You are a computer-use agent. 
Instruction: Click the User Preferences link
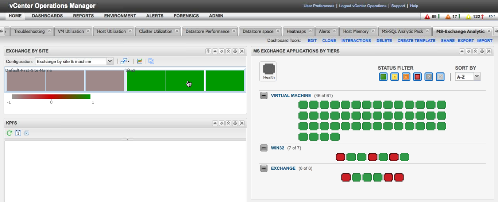[319, 6]
